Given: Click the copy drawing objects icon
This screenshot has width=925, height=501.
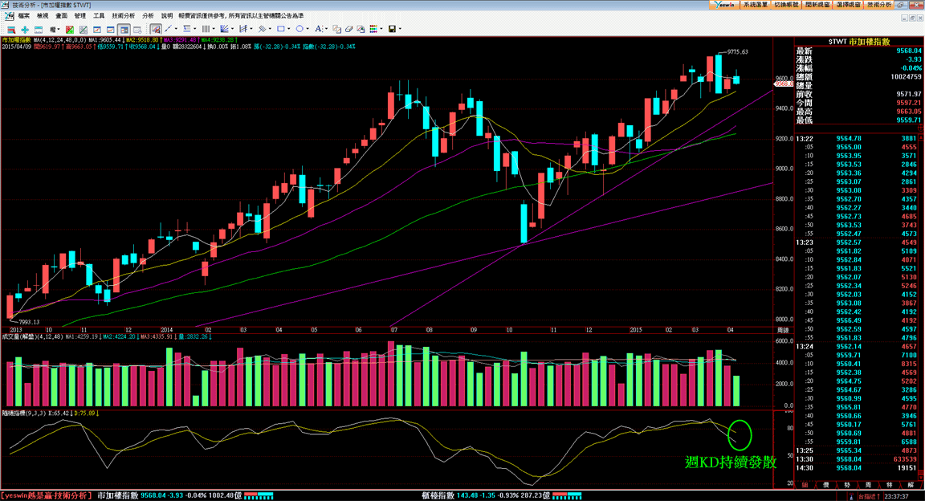Looking at the screenshot, I should pos(337,29).
